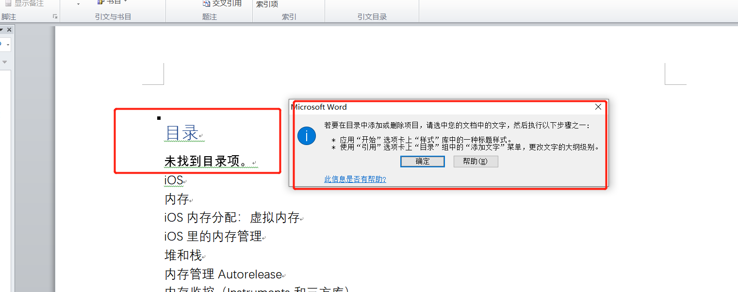Open navigation pane options arrow beside close
The height and width of the screenshot is (292, 738).
click(x=2, y=30)
